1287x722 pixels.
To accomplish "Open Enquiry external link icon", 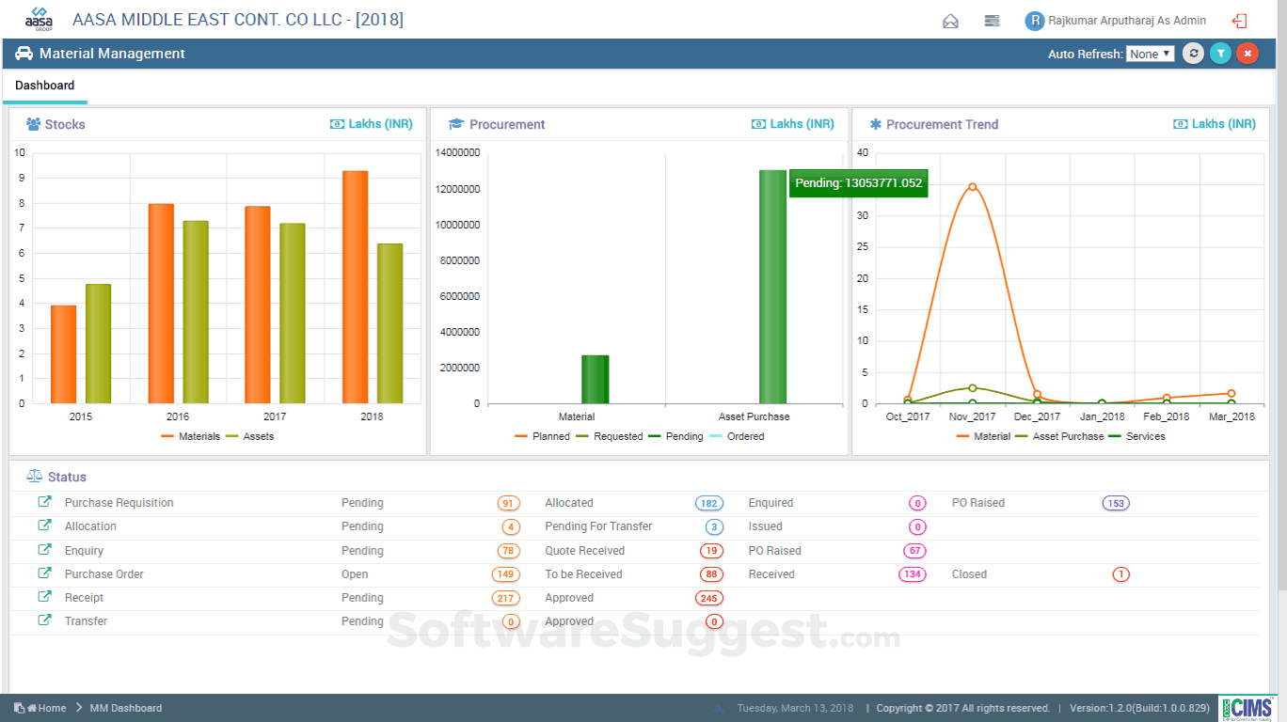I will click(x=44, y=550).
